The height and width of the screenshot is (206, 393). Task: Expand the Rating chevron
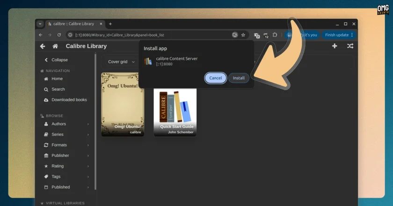pos(88,166)
